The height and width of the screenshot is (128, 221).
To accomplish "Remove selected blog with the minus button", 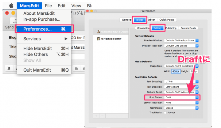I will [103, 116].
